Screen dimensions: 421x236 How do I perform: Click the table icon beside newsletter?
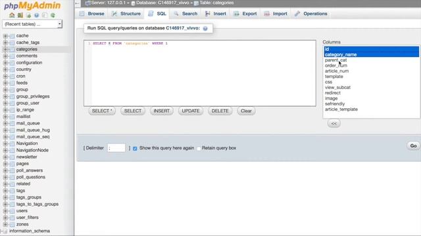click(12, 157)
